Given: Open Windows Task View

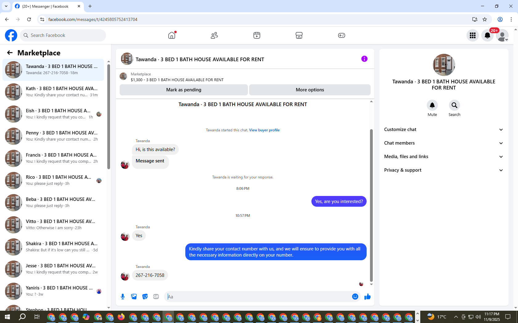Looking at the screenshot, I should pyautogui.click(x=37, y=317).
